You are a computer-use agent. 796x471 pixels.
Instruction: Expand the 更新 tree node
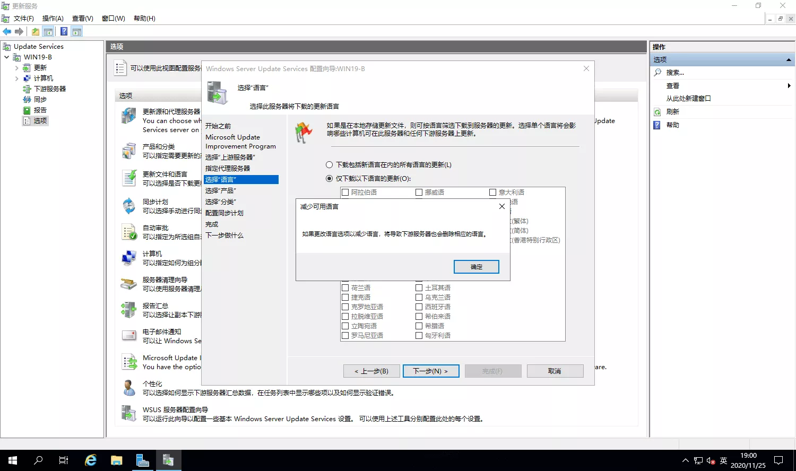tap(16, 68)
